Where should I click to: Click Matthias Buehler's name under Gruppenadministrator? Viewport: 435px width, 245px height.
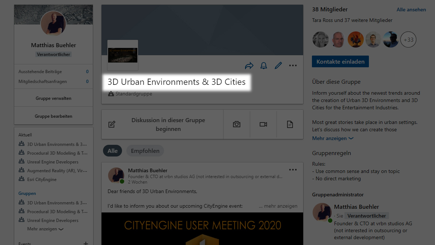tap(356, 207)
